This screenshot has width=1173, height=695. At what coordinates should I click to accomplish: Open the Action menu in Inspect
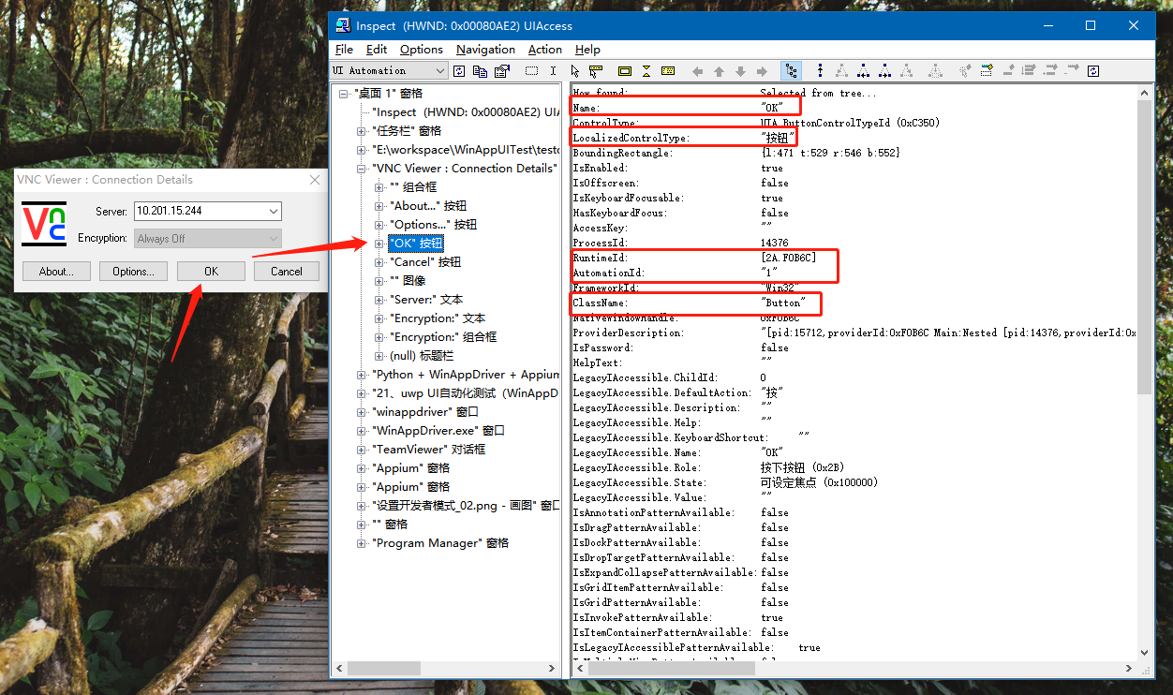coord(544,49)
